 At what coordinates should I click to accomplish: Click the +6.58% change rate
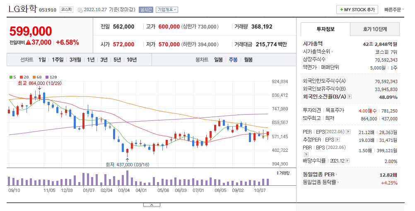pyautogui.click(x=68, y=42)
